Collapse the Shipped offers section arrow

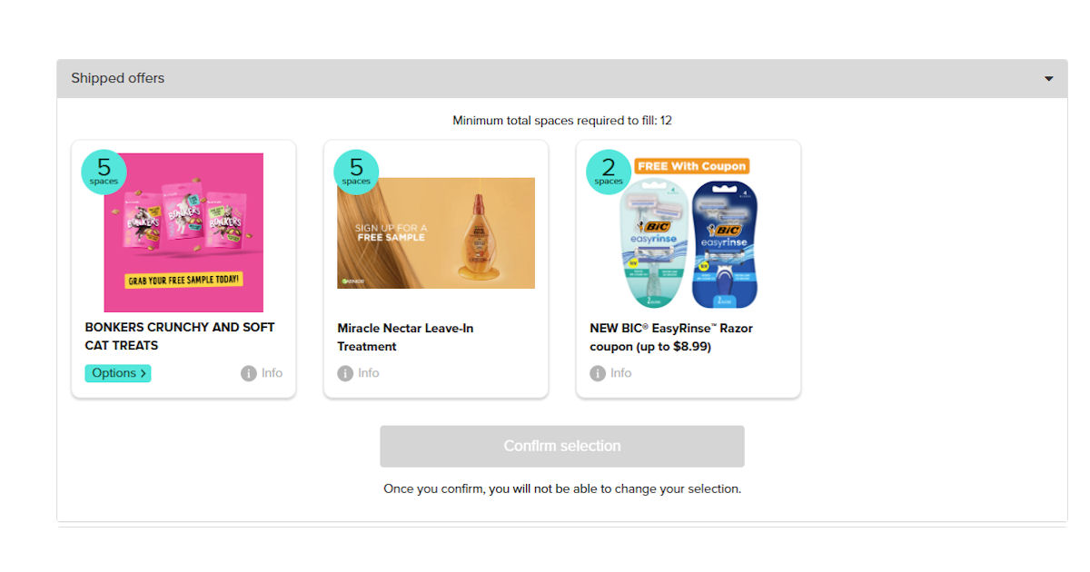coord(1049,79)
